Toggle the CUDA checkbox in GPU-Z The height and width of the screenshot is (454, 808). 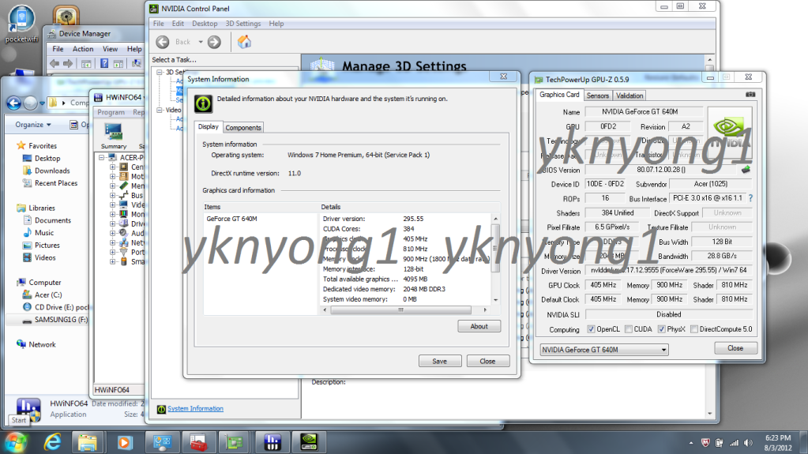(x=628, y=329)
